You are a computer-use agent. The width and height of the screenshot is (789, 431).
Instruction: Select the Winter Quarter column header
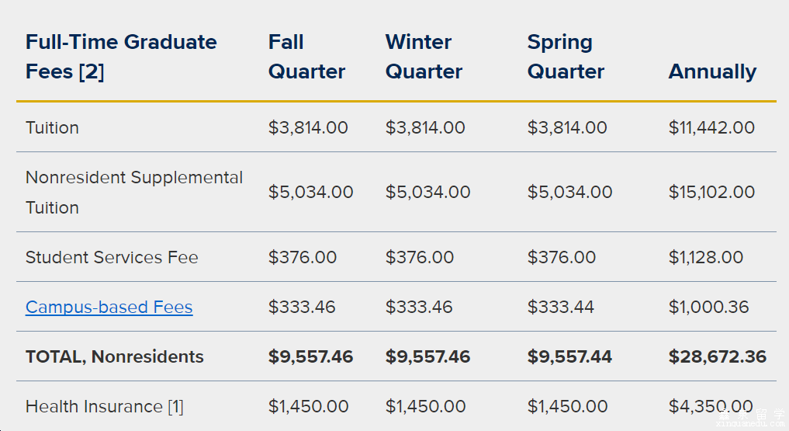[424, 57]
